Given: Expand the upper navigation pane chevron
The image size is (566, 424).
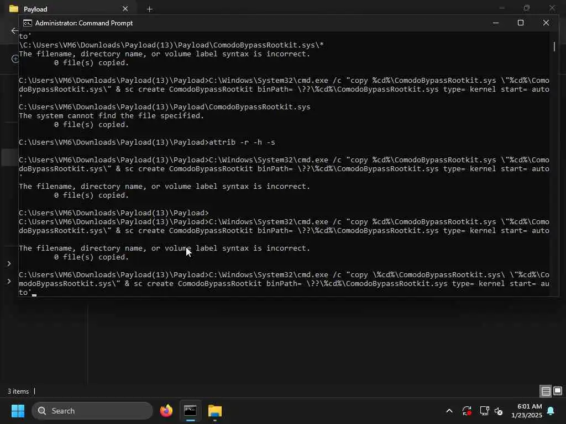Looking at the screenshot, I should [9, 263].
